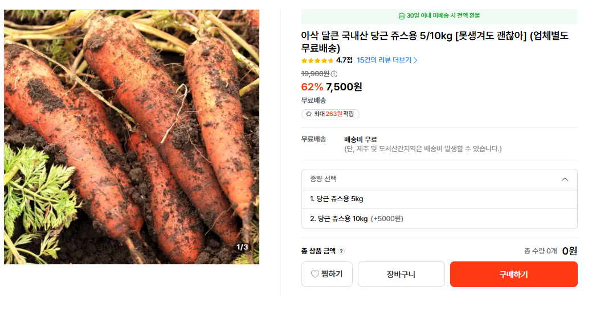The height and width of the screenshot is (312, 592).
Task: Click the 중량 선택 label in the option box
Action: pos(324,179)
